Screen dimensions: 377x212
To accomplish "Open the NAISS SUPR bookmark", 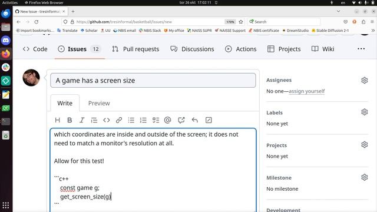I will coord(200,31).
